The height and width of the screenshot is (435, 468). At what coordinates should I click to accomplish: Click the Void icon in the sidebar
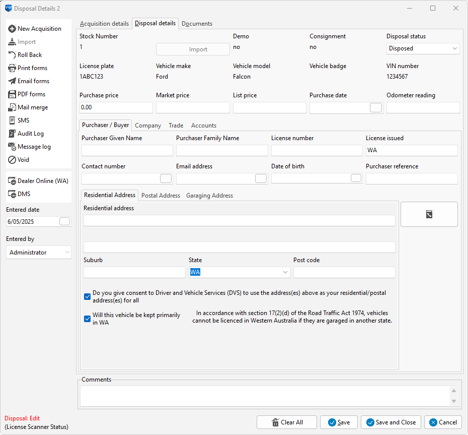[12, 160]
